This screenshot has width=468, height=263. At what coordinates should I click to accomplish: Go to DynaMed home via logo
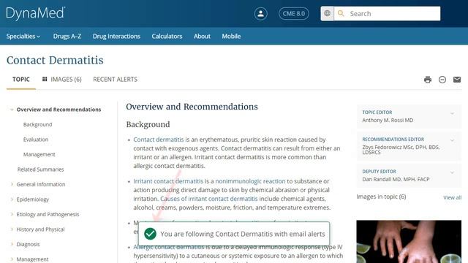tap(36, 13)
